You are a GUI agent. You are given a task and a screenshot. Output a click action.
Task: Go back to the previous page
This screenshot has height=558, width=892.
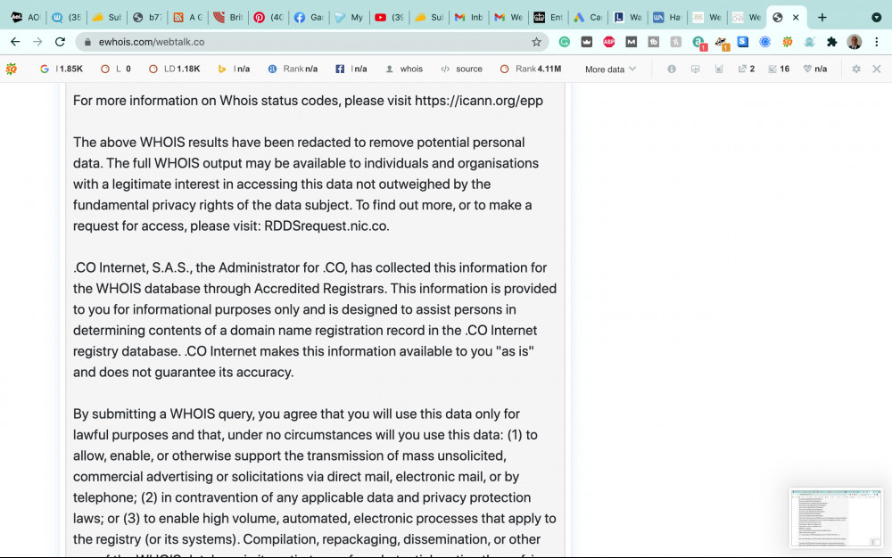pos(15,42)
